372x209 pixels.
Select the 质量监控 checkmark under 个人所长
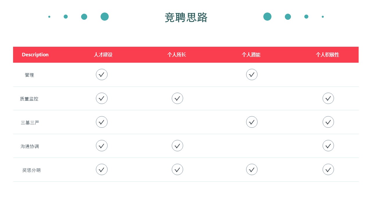[x=177, y=98]
